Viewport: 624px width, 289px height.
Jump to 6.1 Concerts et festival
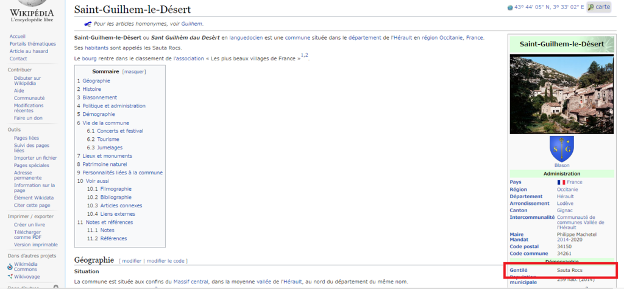pos(115,131)
